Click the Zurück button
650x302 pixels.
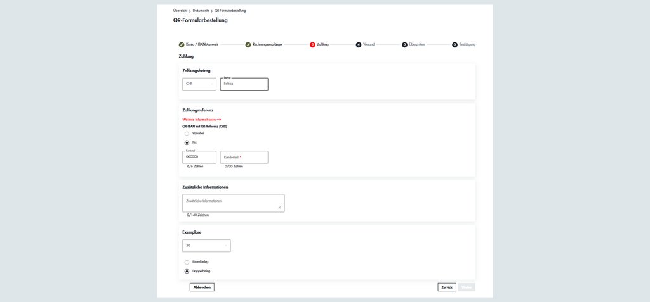pyautogui.click(x=447, y=287)
